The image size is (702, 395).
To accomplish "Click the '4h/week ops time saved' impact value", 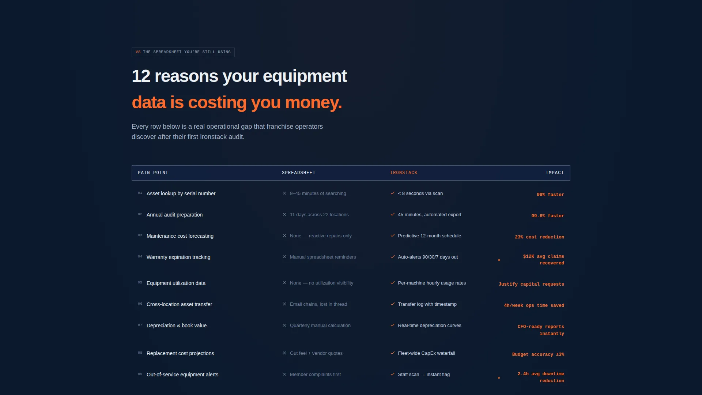I will coord(534,305).
